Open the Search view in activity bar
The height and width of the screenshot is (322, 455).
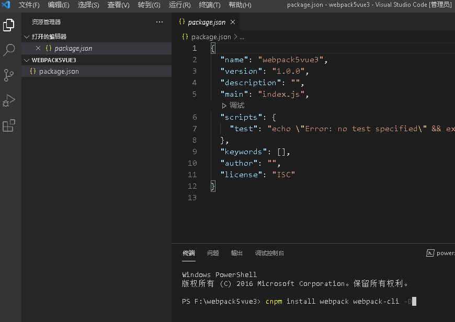tap(9, 50)
